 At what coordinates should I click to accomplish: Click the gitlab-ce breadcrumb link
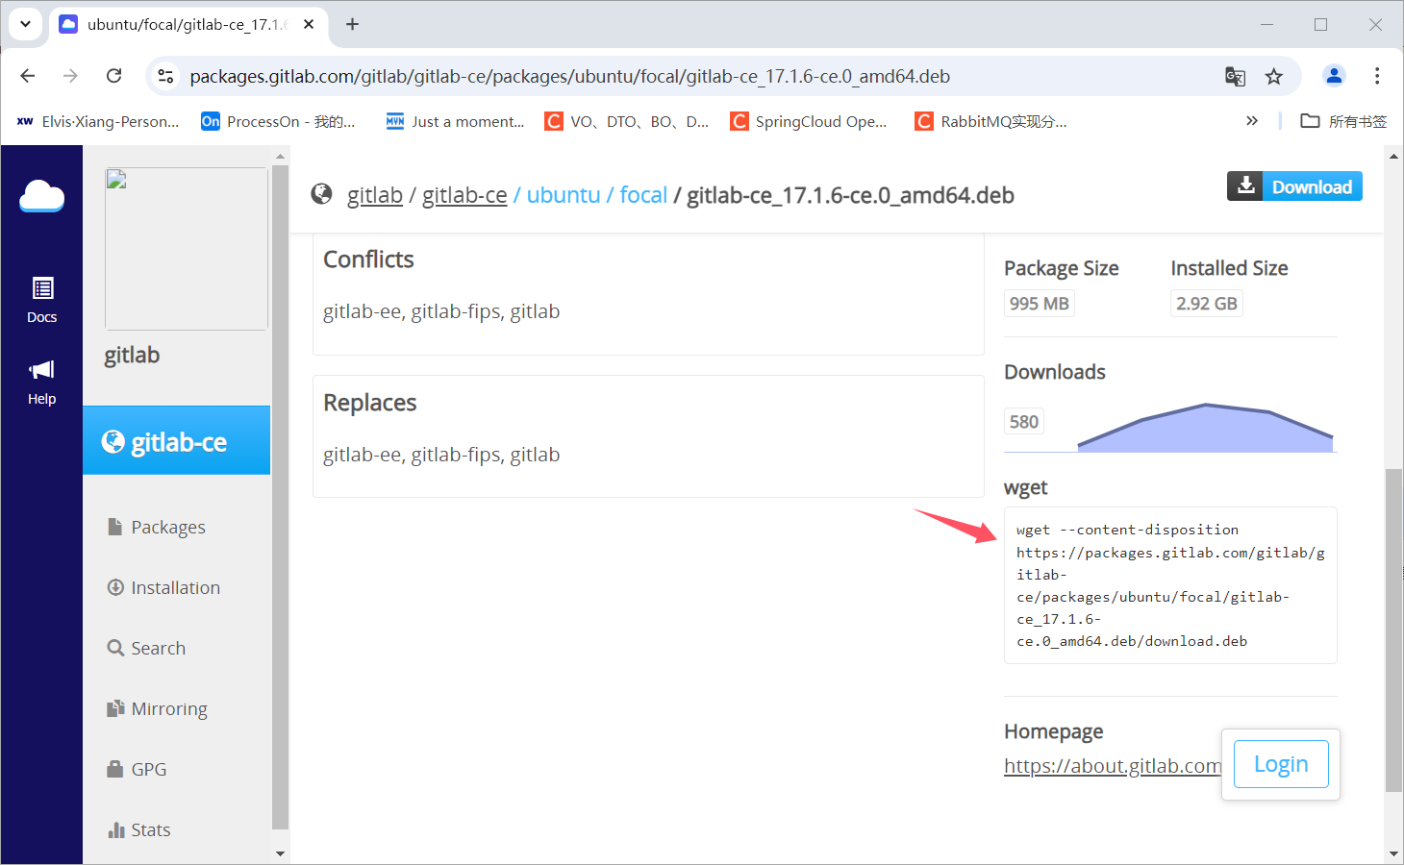(464, 195)
